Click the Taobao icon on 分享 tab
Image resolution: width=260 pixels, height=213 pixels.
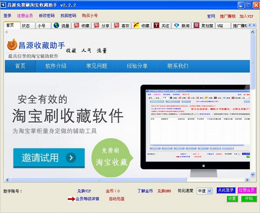click(96, 25)
